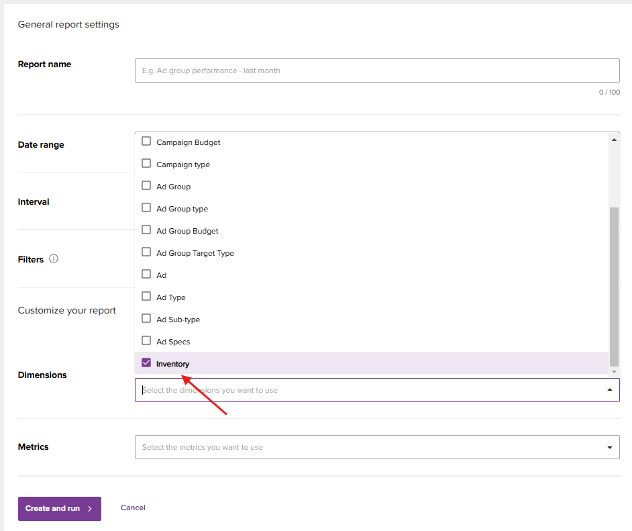Select the Ad Group type checkbox
This screenshot has width=632, height=531.
146,207
